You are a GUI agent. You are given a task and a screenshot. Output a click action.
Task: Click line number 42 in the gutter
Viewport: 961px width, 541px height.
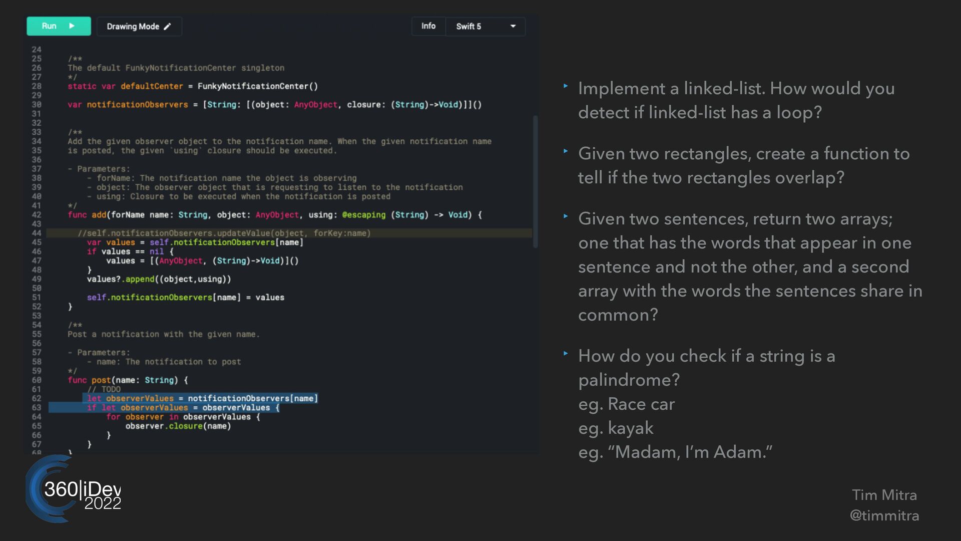(x=37, y=215)
